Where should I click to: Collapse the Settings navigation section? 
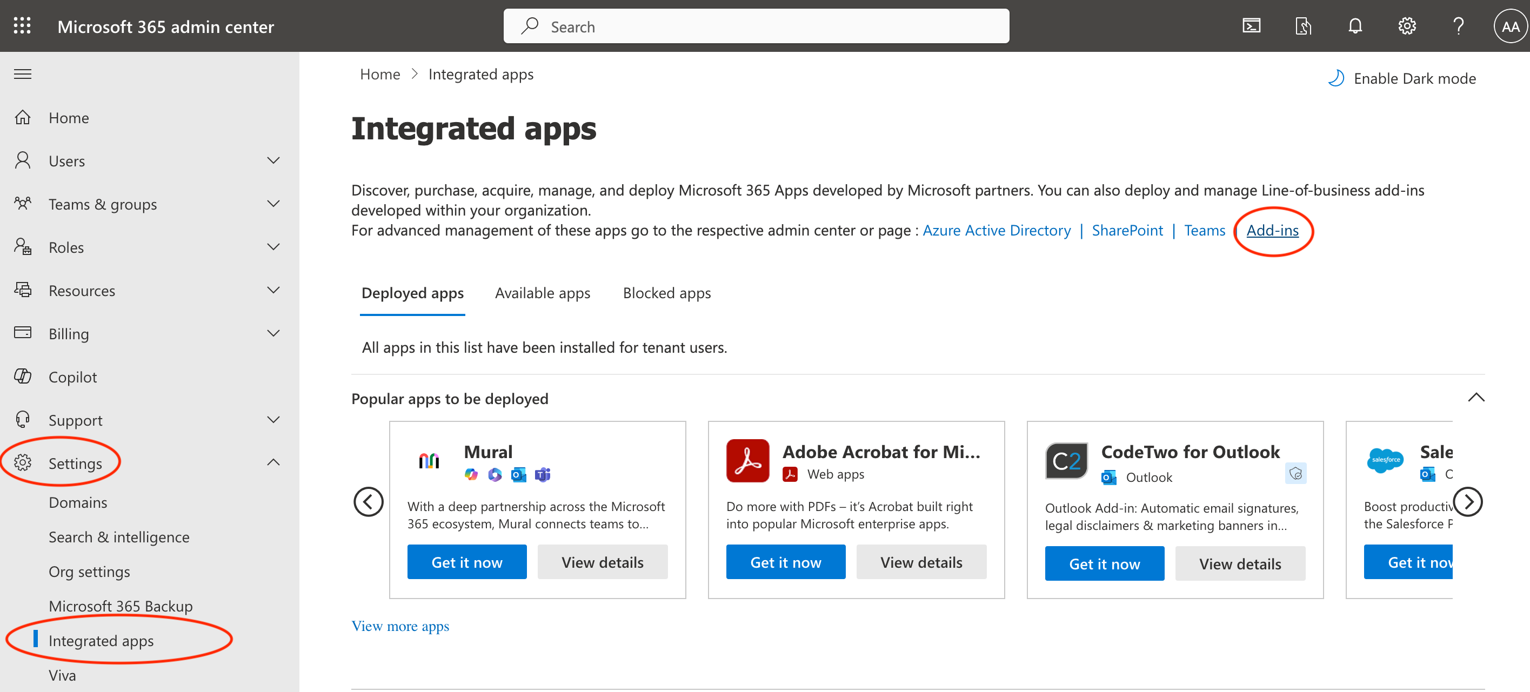click(x=273, y=462)
